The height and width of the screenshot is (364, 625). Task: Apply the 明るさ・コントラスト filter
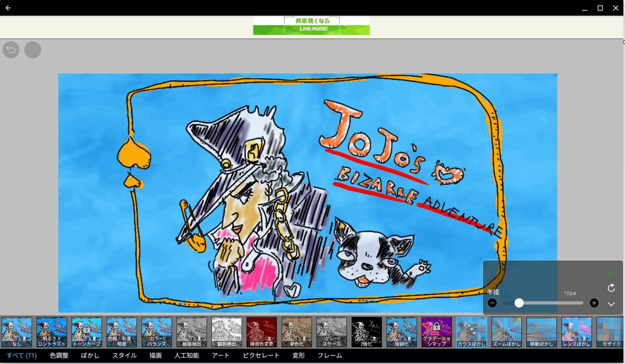click(x=52, y=332)
